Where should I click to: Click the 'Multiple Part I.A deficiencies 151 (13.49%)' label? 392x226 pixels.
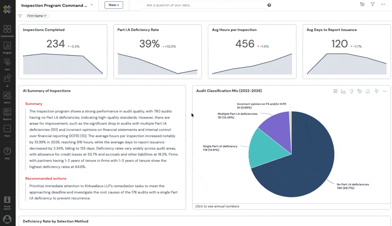(238, 116)
